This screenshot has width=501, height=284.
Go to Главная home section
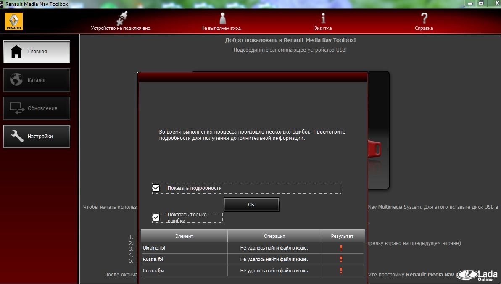pos(37,52)
